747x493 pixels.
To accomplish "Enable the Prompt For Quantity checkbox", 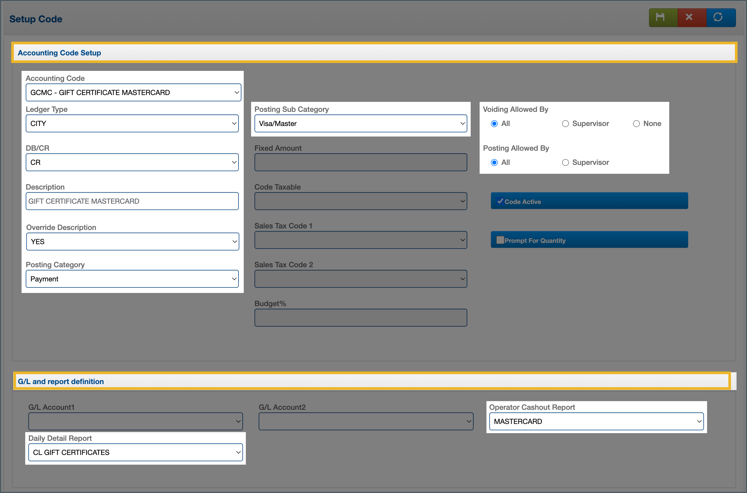I will 500,240.
